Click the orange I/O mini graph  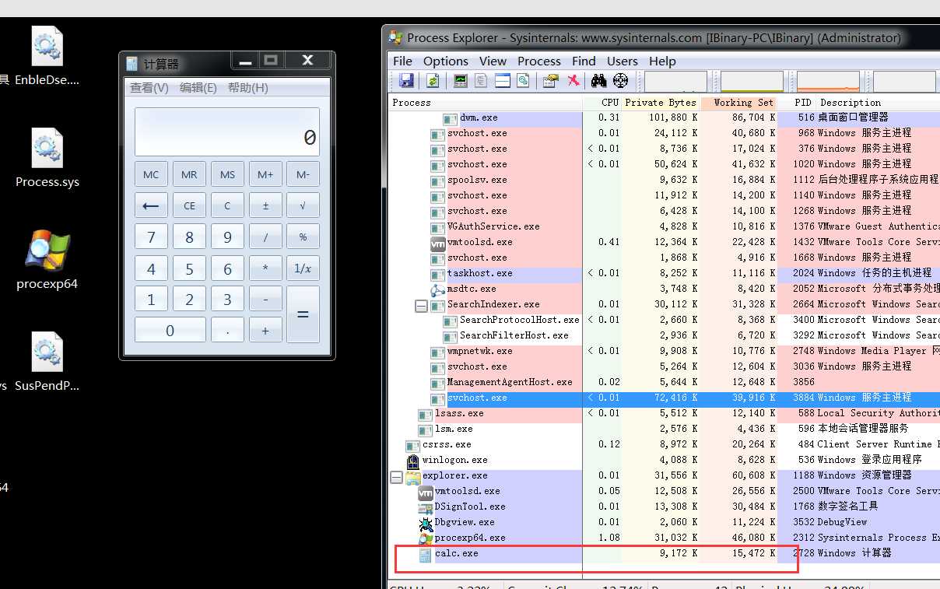828,82
